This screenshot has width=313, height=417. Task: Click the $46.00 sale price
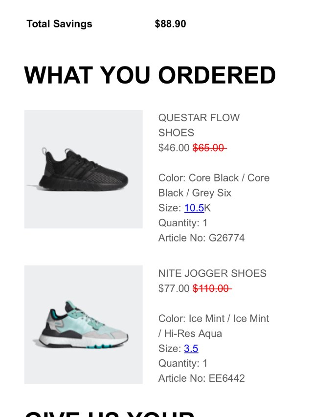pyautogui.click(x=174, y=148)
